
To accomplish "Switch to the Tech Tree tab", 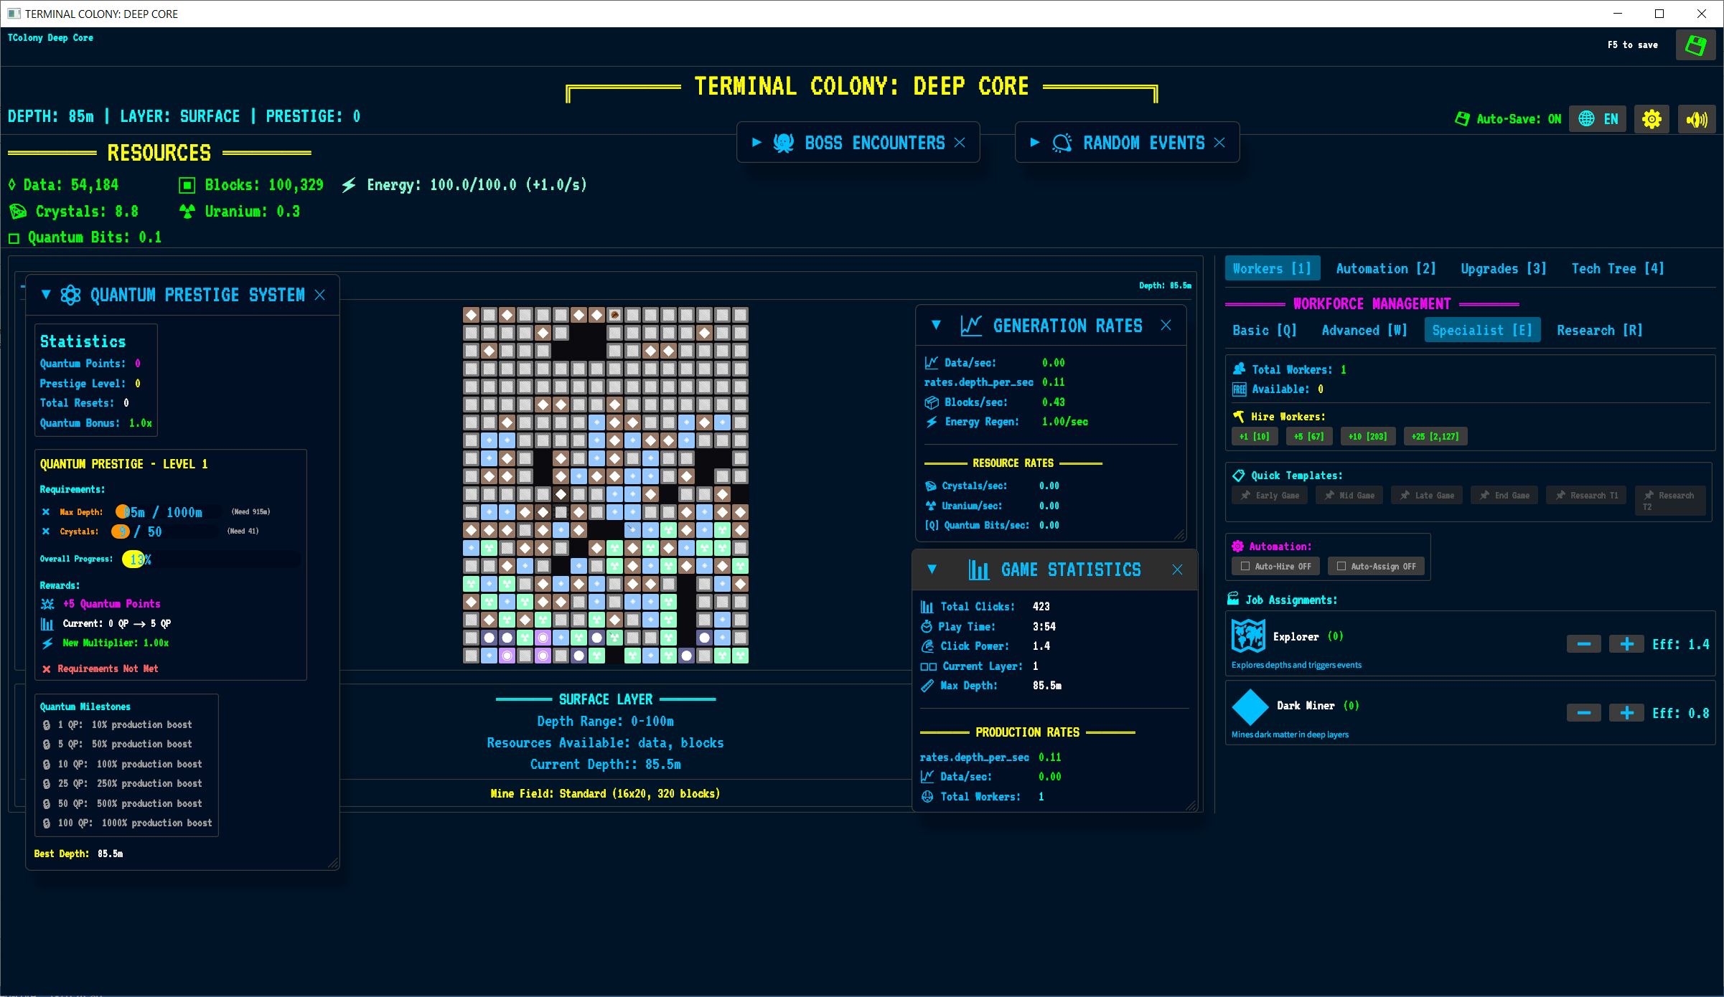I will point(1617,269).
